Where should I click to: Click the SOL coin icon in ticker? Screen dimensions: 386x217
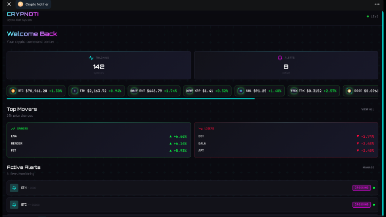[241, 91]
